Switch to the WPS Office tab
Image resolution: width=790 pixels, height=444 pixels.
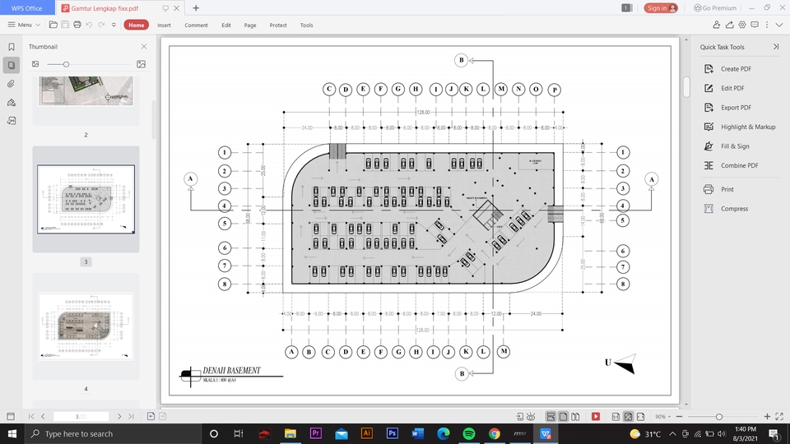(x=27, y=8)
